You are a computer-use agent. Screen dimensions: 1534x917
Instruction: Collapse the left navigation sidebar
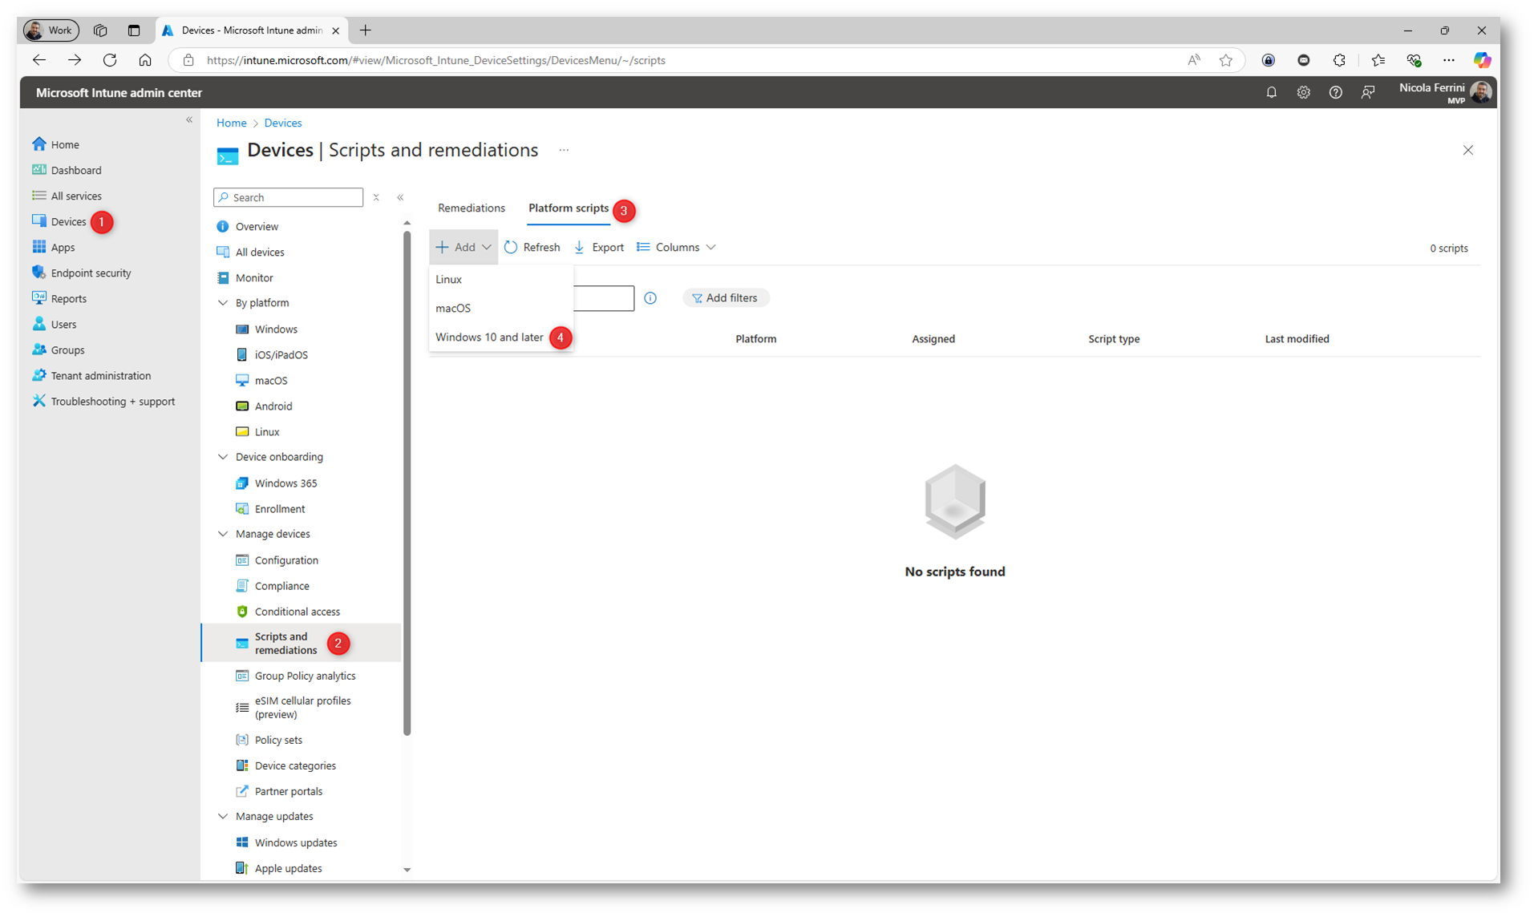tap(189, 120)
